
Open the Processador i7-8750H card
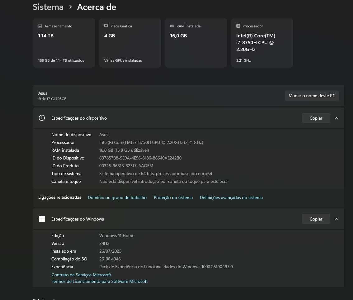click(x=262, y=43)
